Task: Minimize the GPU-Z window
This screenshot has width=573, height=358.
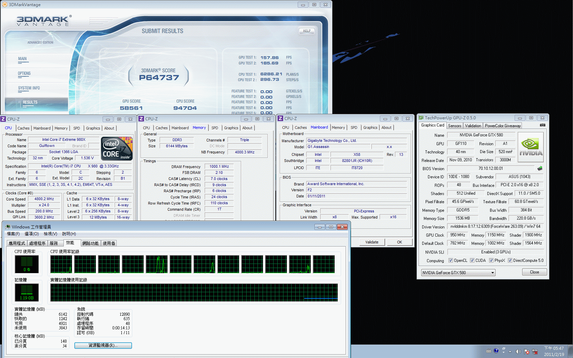Action: (x=520, y=118)
